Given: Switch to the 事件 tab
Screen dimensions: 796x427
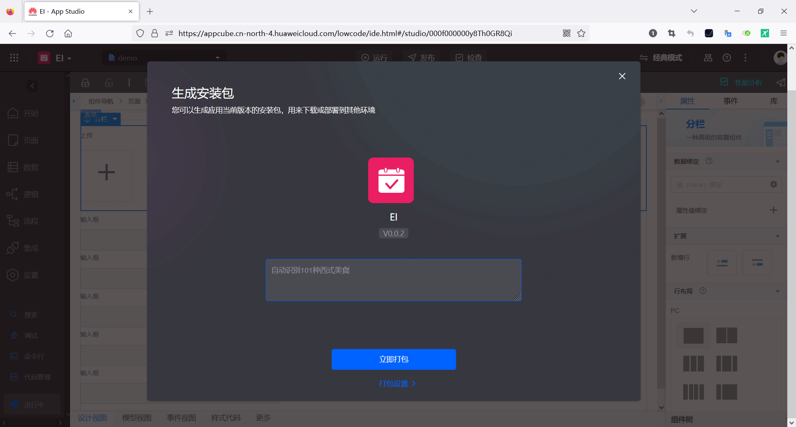Looking at the screenshot, I should 730,101.
